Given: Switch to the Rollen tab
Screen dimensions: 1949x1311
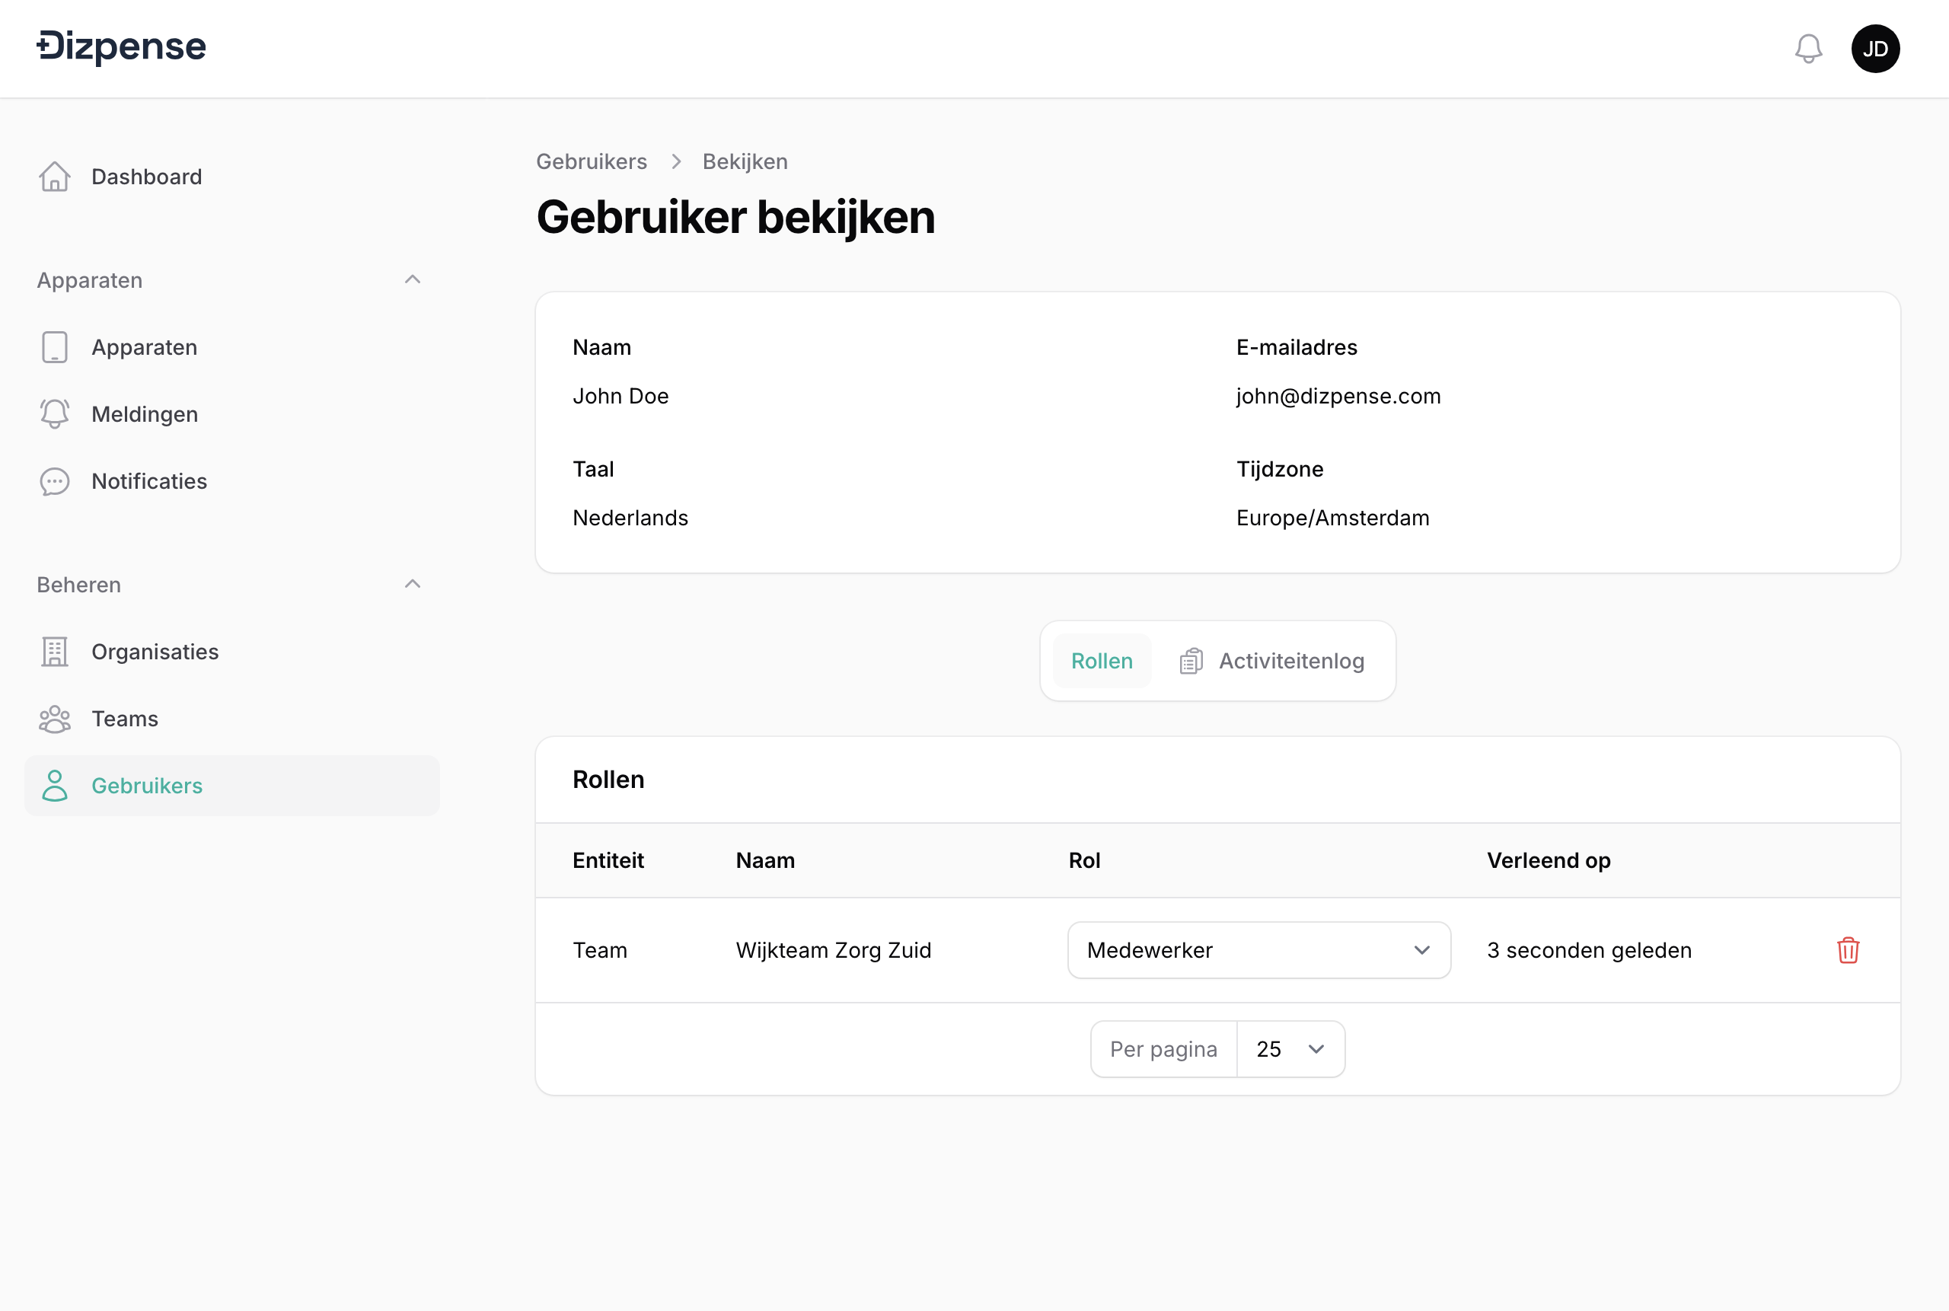Looking at the screenshot, I should 1101,661.
